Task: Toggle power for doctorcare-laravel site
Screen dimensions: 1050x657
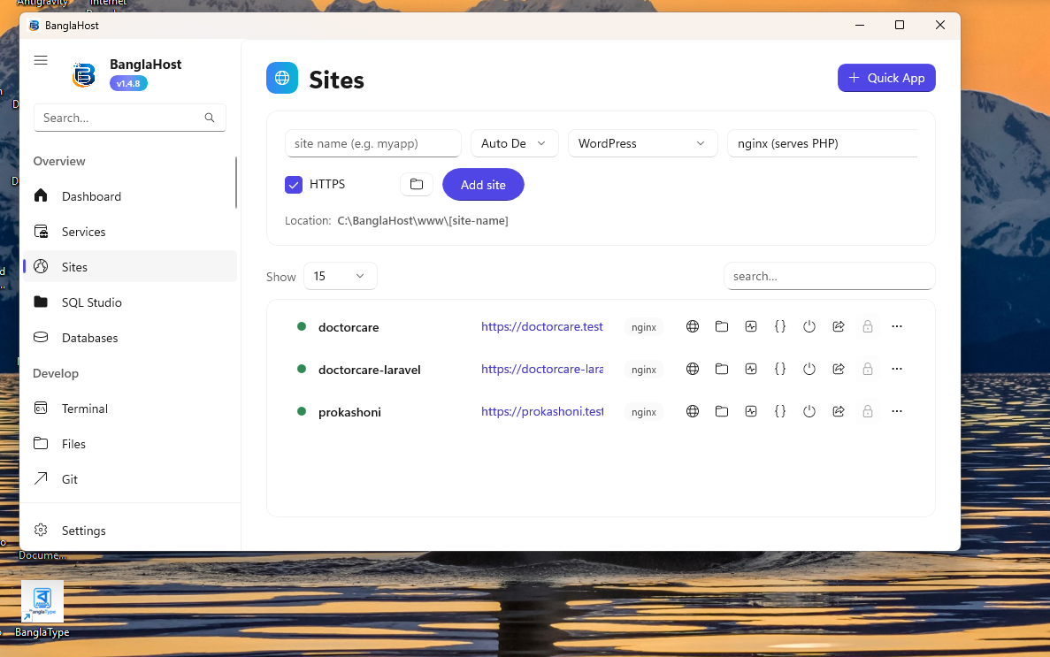Action: click(809, 369)
